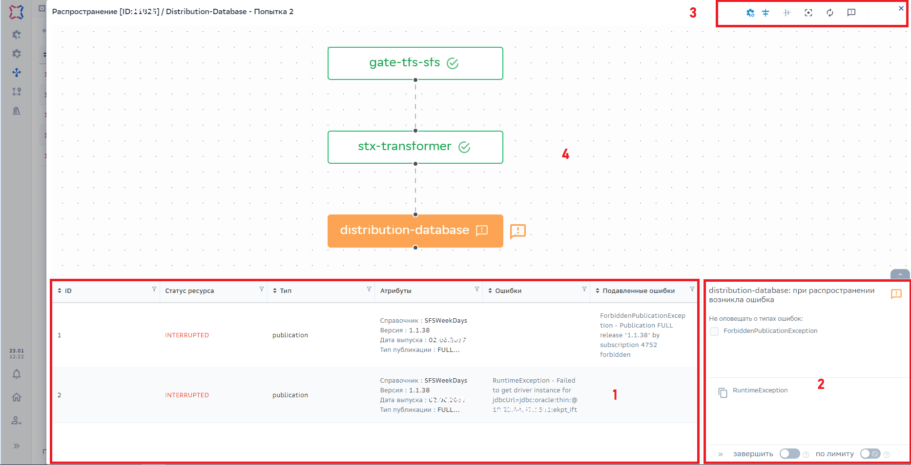Click the gear-with-refresh icon in top toolbar

(750, 13)
